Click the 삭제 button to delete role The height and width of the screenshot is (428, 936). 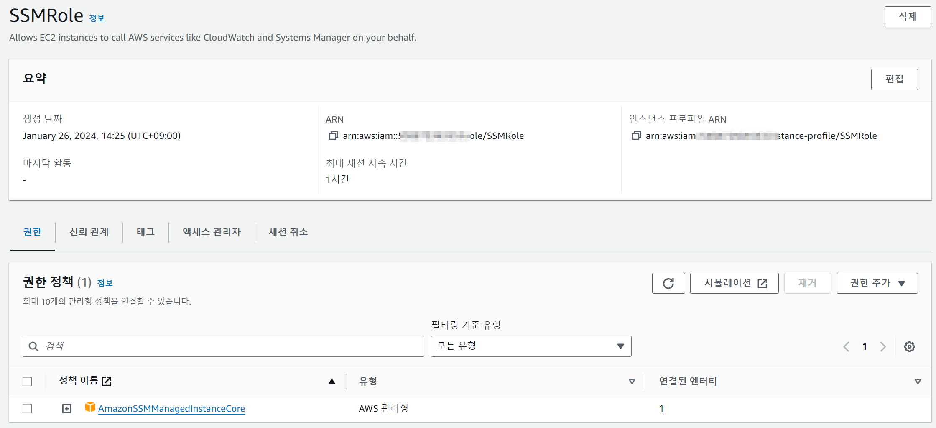point(908,17)
